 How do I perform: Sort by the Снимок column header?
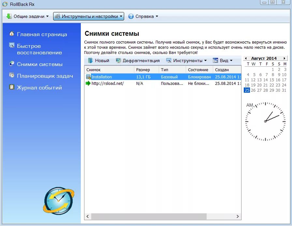click(109, 70)
